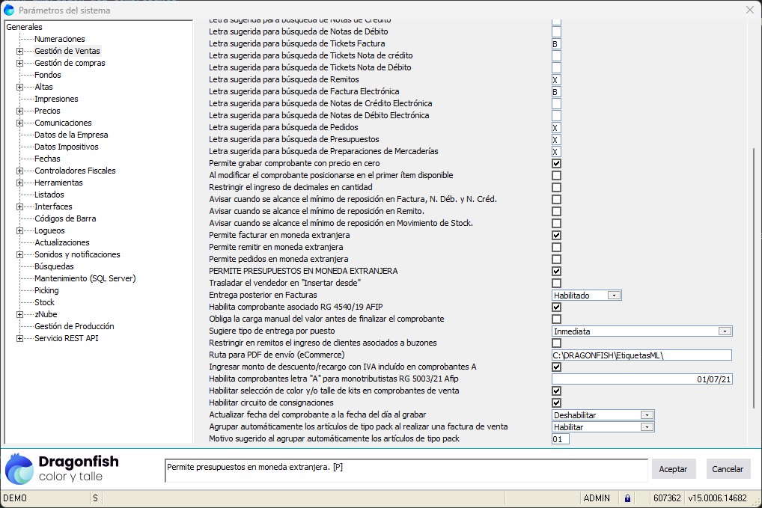This screenshot has height=508, width=762.
Task: Expand the Controladores Fiscales node
Action: tap(19, 171)
